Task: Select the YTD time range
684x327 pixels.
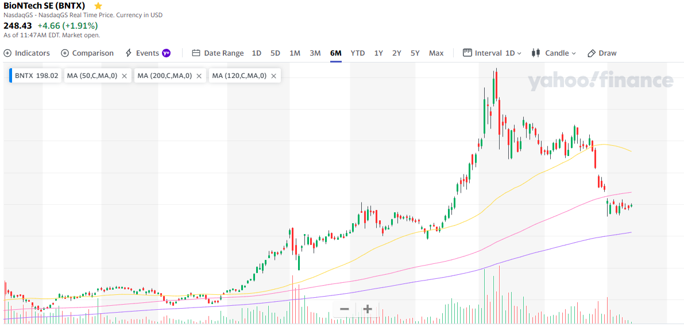Action: 358,53
